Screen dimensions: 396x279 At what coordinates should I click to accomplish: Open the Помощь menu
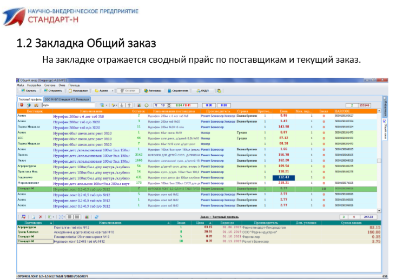click(74, 85)
